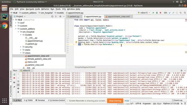This screenshot has height=105, width=187.
Task: Locate current file in Project panel
Action: point(52,16)
